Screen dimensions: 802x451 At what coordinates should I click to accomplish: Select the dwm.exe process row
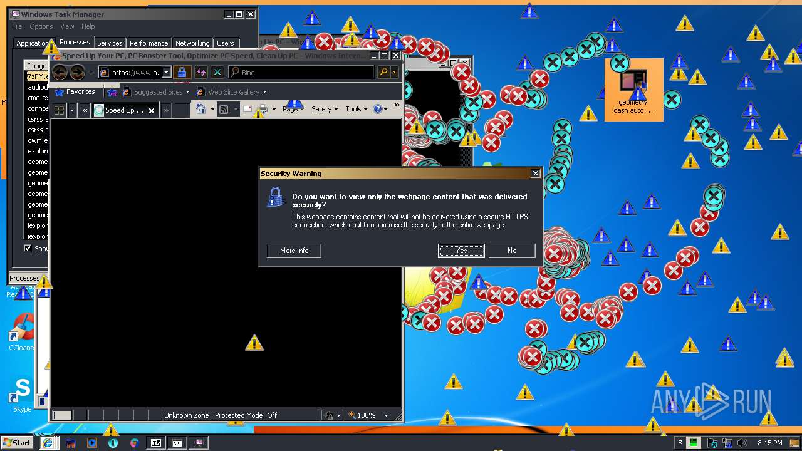[x=37, y=140]
